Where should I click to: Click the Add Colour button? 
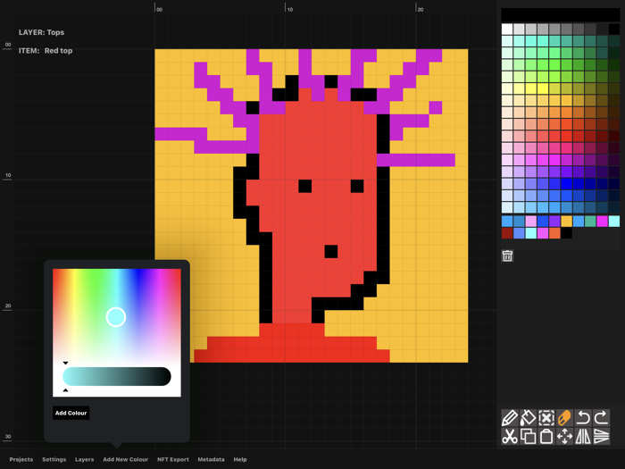click(71, 413)
